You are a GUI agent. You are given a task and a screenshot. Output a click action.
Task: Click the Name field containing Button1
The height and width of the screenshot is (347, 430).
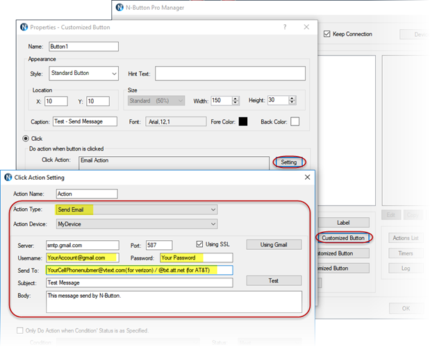coord(83,46)
